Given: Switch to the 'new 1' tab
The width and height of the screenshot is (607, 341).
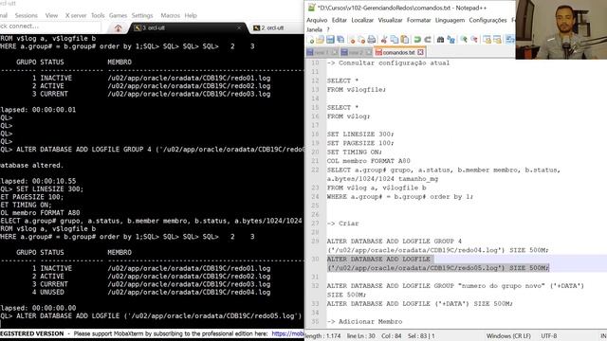Looking at the screenshot, I should point(322,52).
